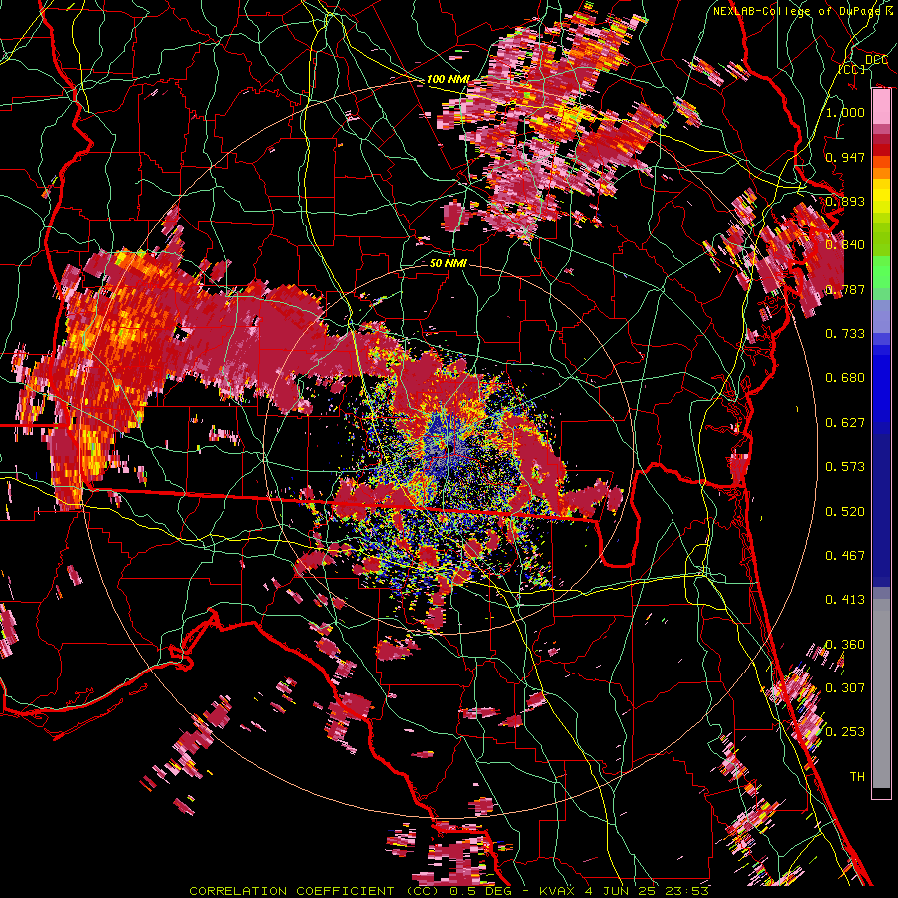Pick the lavender segment of the color scale
This screenshot has height=898, width=898.
click(881, 318)
